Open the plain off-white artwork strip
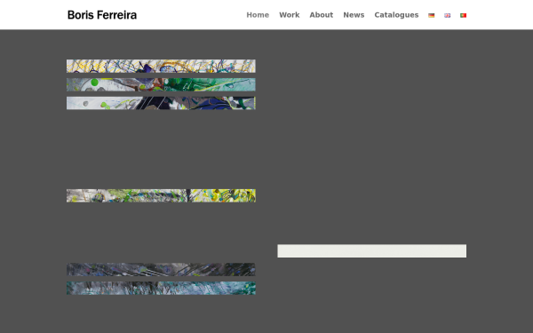 pos(372,250)
